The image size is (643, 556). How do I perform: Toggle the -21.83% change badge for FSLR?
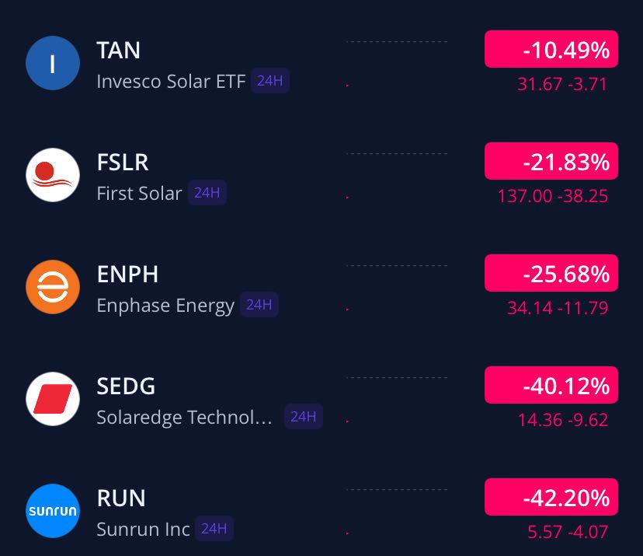tap(551, 162)
